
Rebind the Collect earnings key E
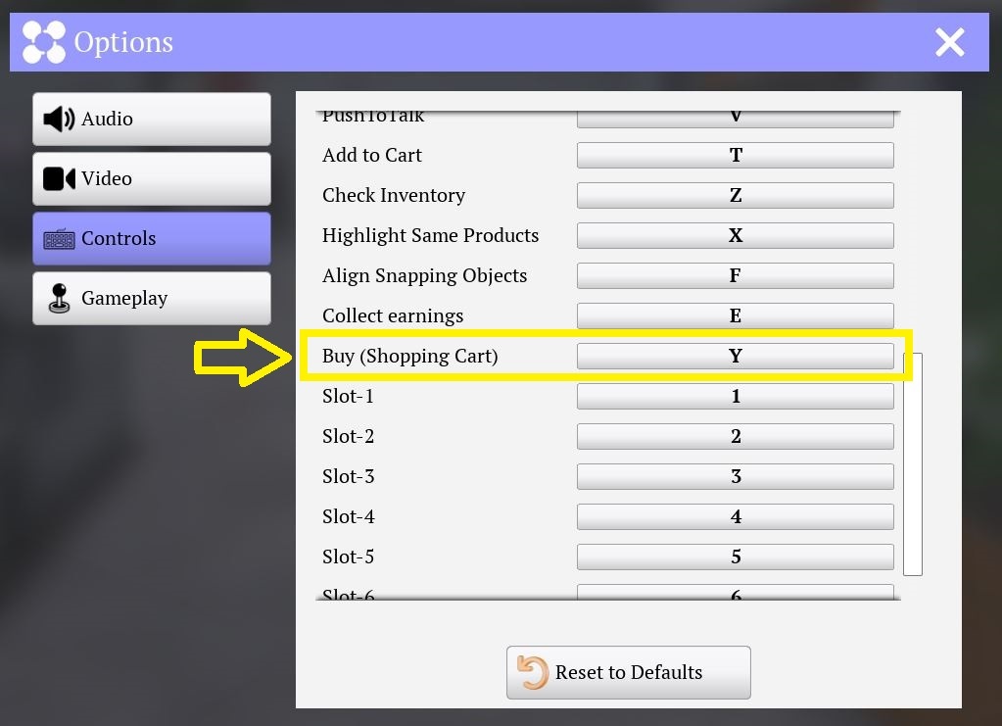click(735, 315)
